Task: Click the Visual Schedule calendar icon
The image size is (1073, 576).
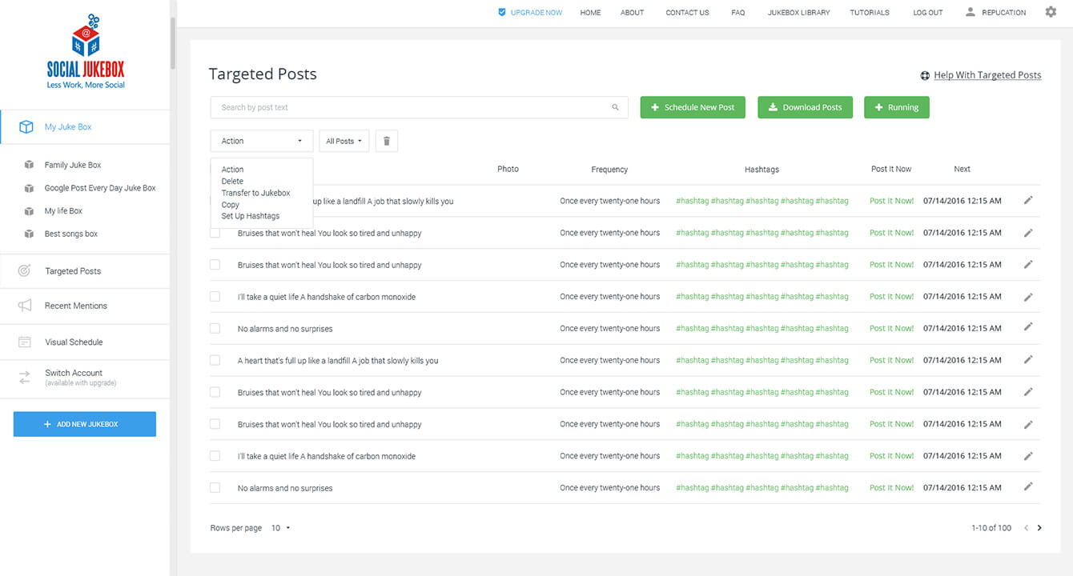Action: [25, 342]
